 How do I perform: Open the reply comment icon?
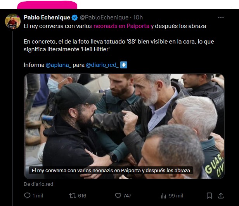27,196
